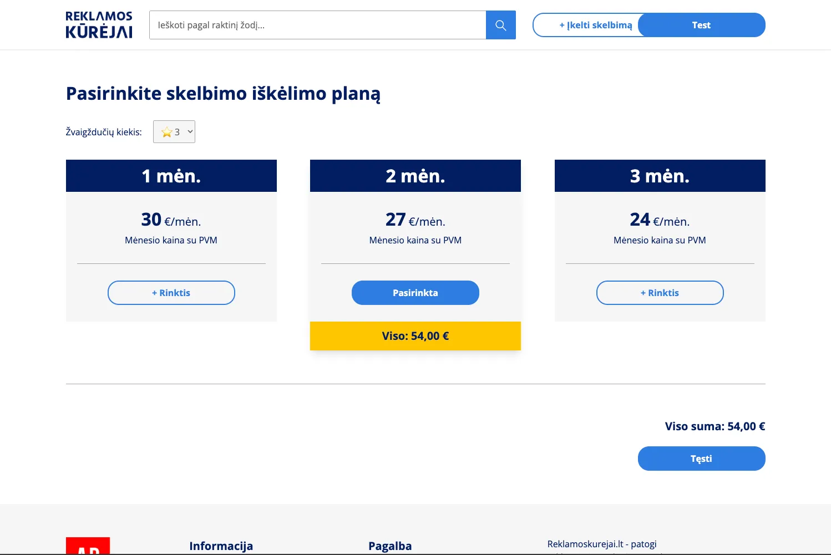The width and height of the screenshot is (831, 555).
Task: Click the plus icon on the 1 mėn. Rinktis button
Action: pyautogui.click(x=154, y=293)
